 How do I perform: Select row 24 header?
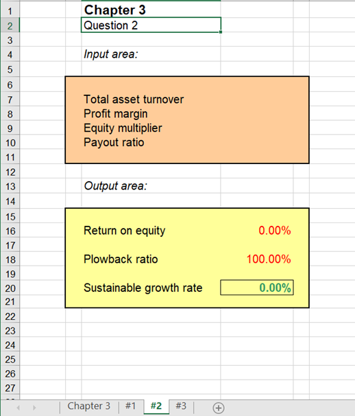(x=10, y=345)
